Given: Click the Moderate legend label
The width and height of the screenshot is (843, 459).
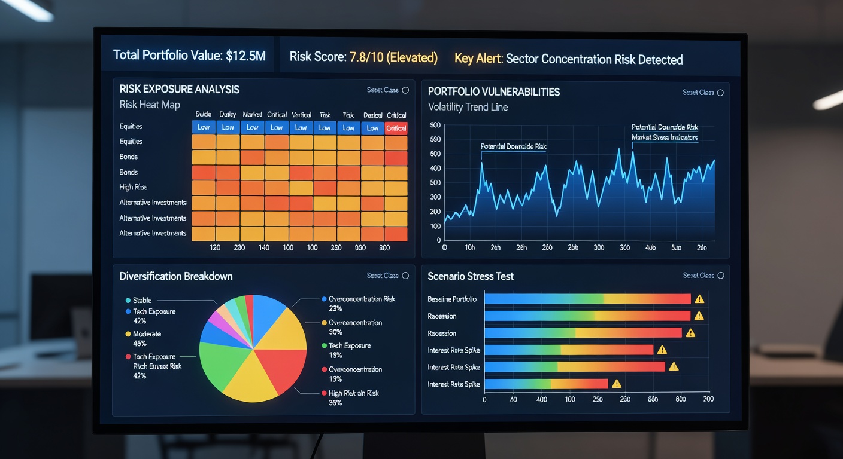Looking at the screenshot, I should pos(147,334).
